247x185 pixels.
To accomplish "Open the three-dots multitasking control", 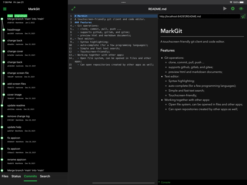I will tap(124, 2).
